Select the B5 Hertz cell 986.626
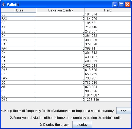Screen dimensions: 132x129 108,91
